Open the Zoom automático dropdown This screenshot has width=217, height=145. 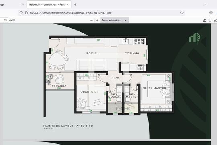click(x=115, y=20)
